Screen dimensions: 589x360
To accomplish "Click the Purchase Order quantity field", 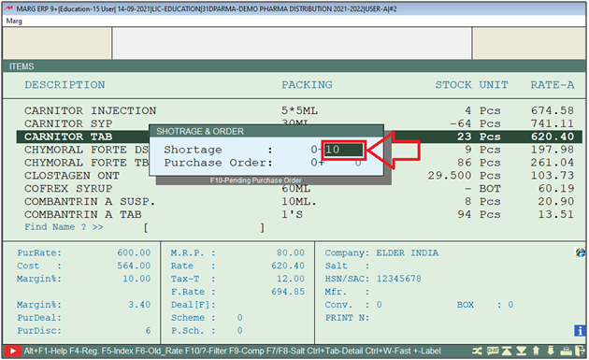I will click(x=343, y=163).
